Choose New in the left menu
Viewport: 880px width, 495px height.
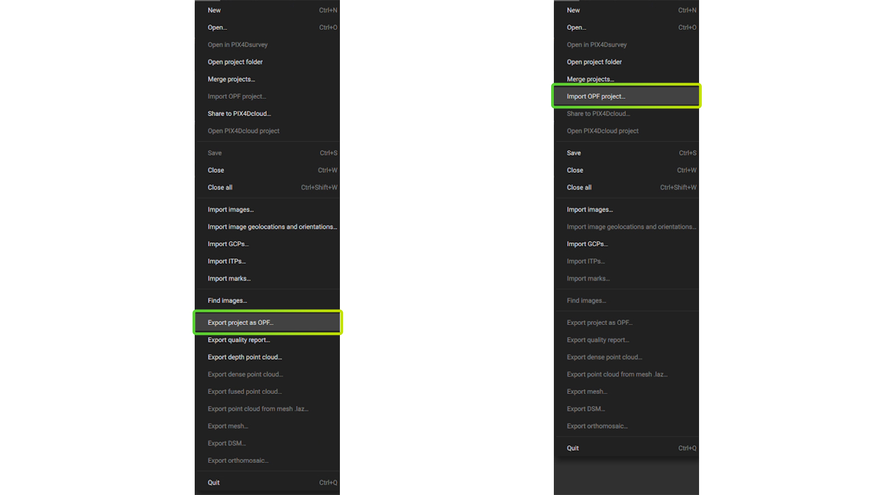point(267,10)
